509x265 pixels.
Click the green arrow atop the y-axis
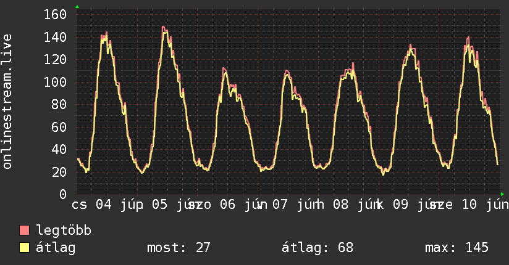click(x=77, y=7)
